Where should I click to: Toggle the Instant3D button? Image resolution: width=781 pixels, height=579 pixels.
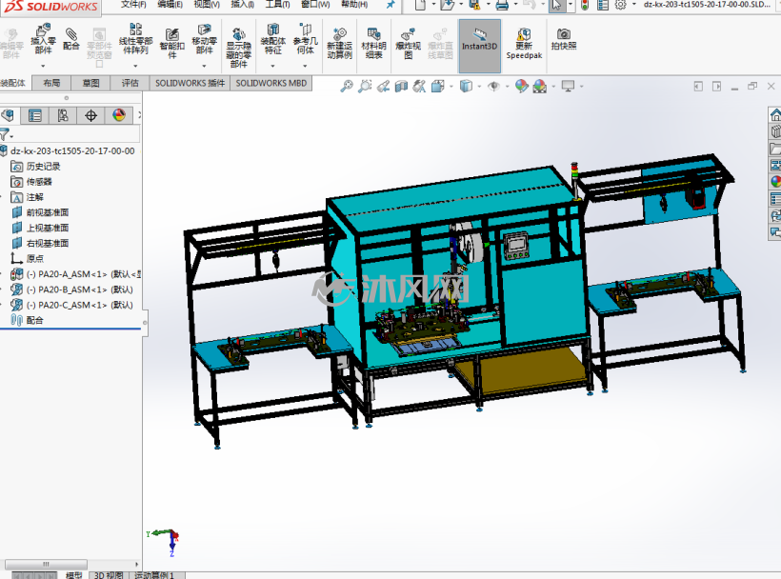point(480,46)
